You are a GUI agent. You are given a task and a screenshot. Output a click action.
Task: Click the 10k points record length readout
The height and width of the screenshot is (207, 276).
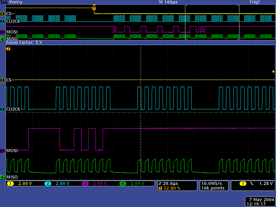[213, 188]
